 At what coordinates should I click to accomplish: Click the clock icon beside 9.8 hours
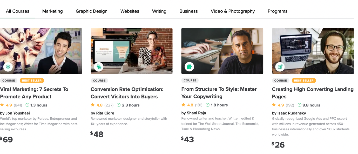pos(299,105)
